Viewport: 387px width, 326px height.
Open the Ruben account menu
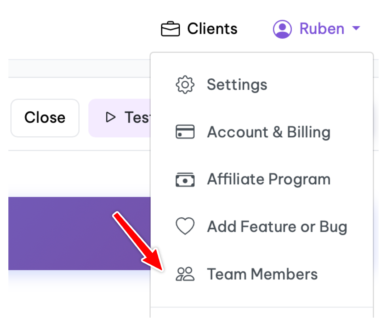tap(317, 29)
